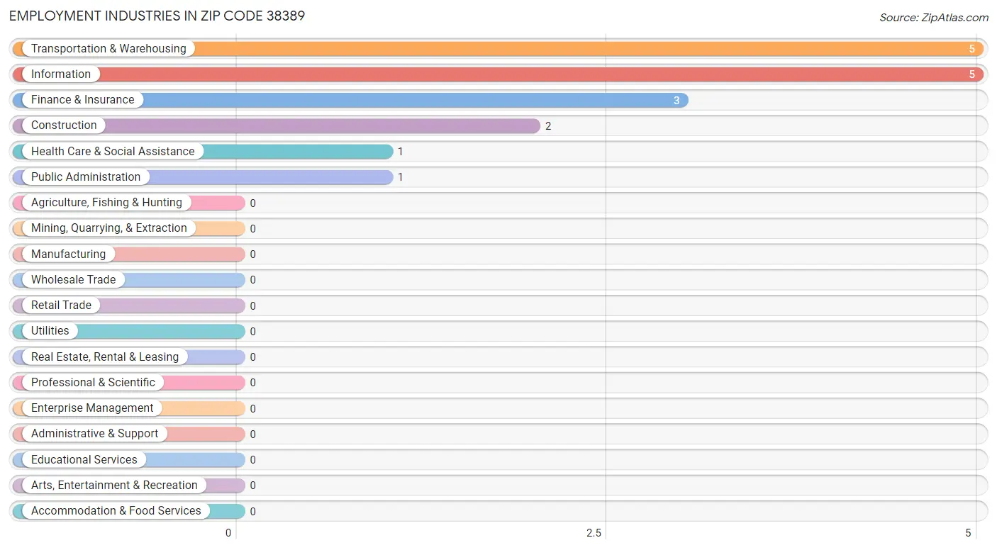Click the Transportation & Warehousing label
This screenshot has height=550, width=997.
pos(108,48)
